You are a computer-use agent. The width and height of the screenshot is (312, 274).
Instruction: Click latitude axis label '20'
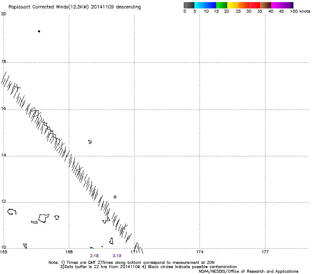coord(3,14)
